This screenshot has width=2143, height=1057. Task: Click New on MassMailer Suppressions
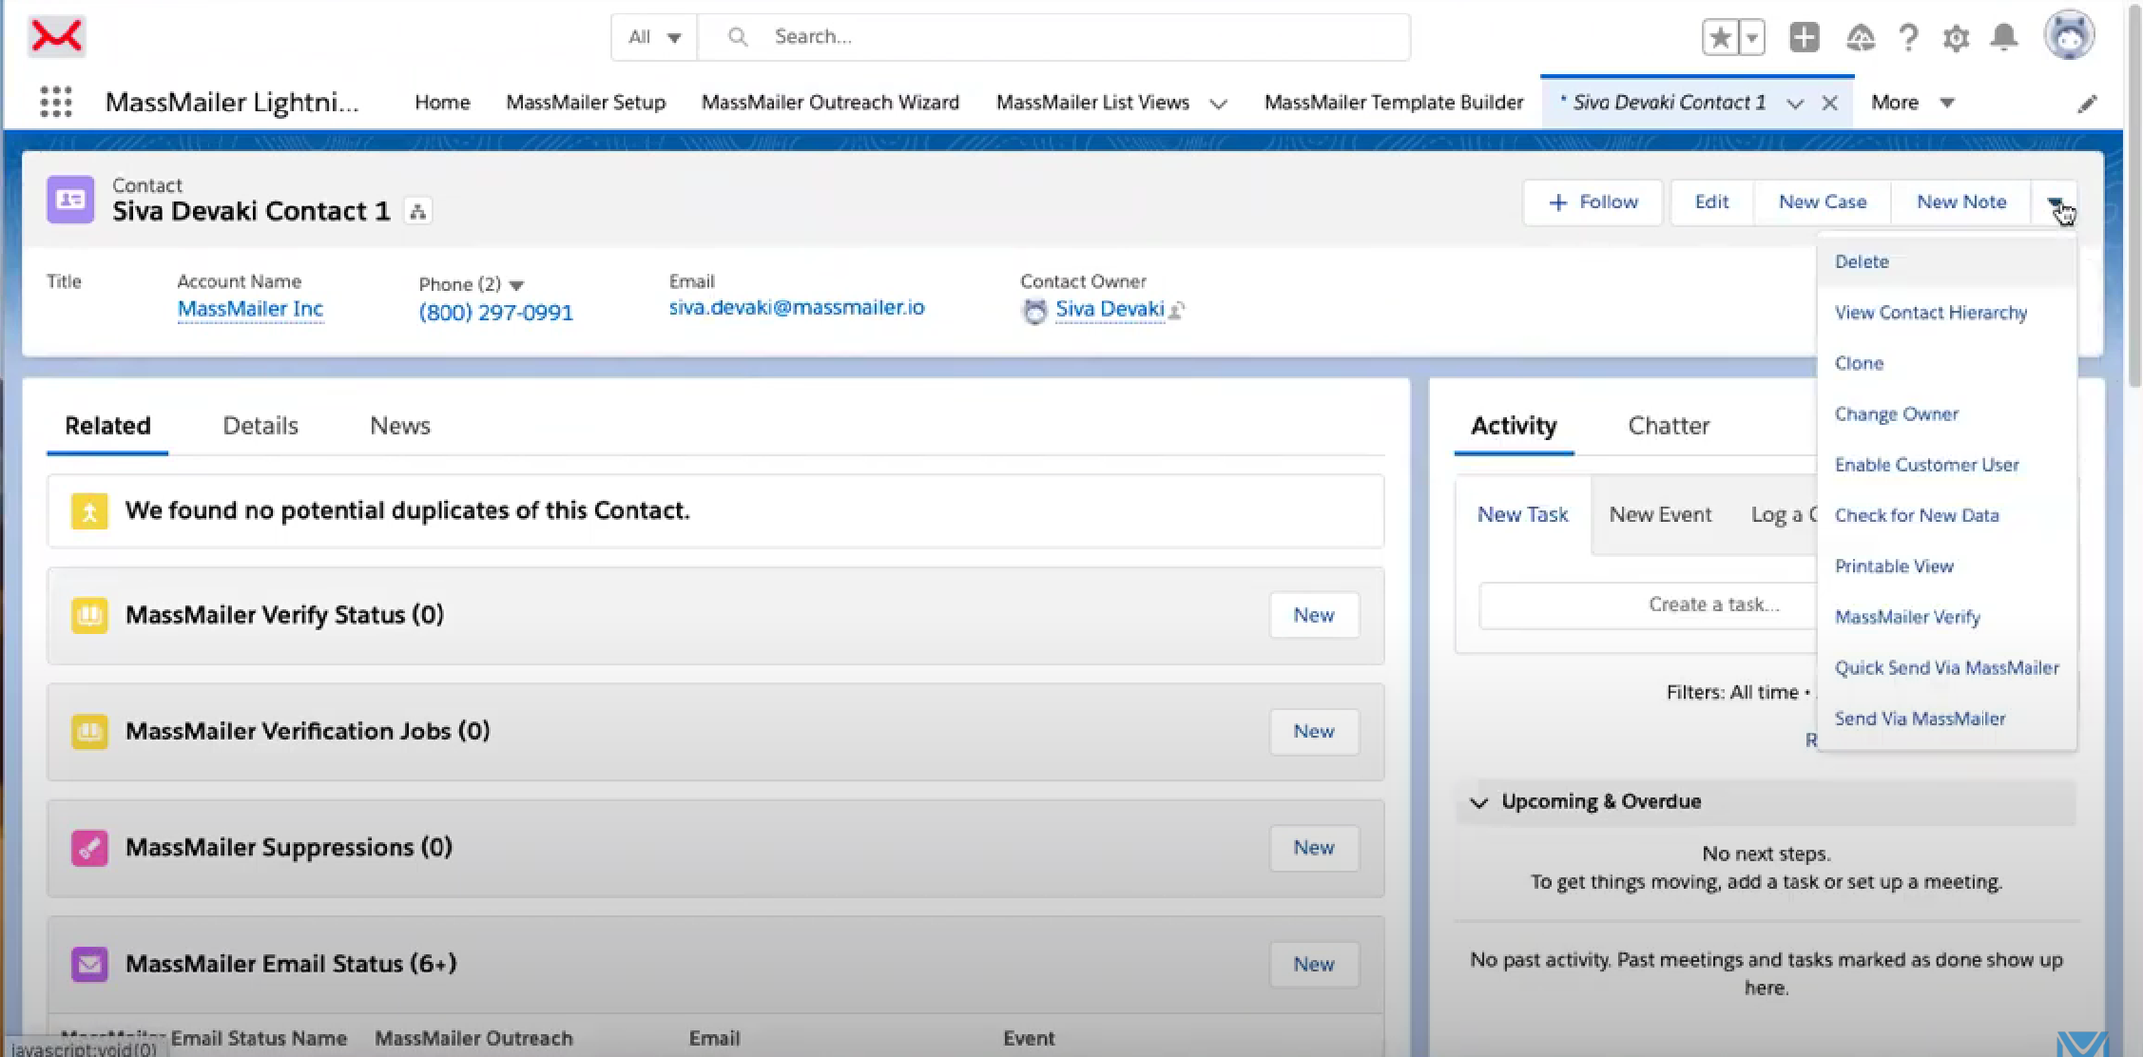coord(1314,848)
